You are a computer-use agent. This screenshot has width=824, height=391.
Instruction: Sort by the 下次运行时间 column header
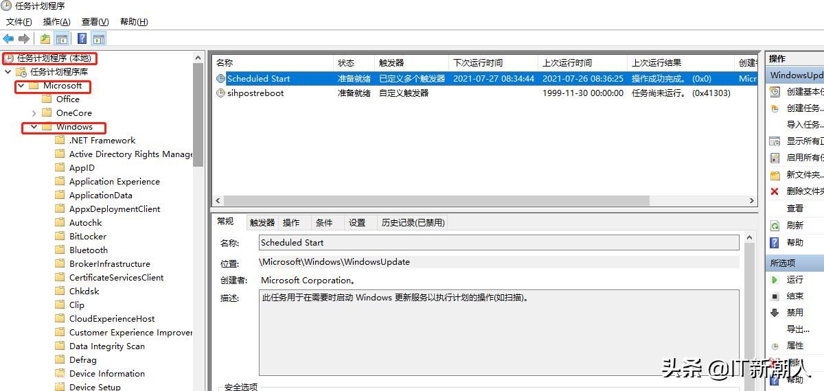(x=494, y=63)
